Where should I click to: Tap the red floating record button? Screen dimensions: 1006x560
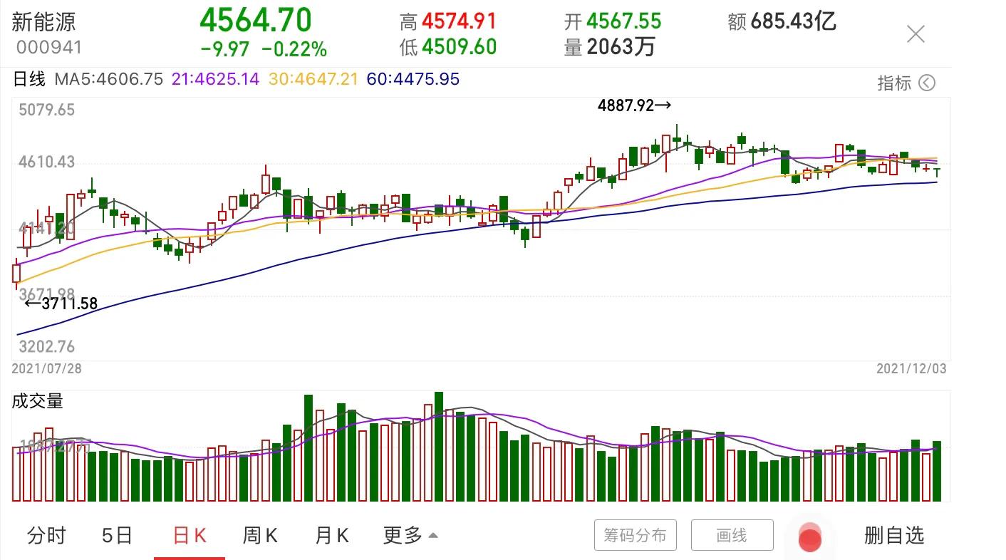point(809,539)
